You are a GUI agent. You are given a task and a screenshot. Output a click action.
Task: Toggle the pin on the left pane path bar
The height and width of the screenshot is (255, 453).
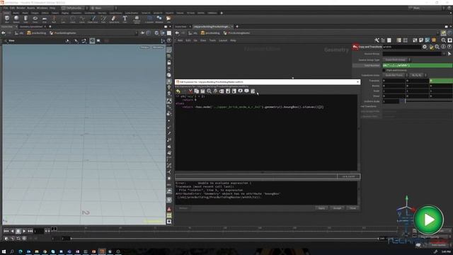point(142,33)
